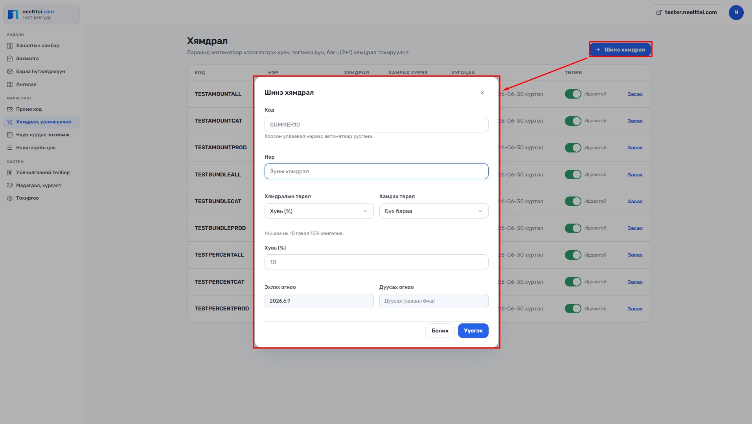Screen dimensions: 752x424
Task: Click Засах for TESTAMOUNTPROD
Action: tap(635, 148)
